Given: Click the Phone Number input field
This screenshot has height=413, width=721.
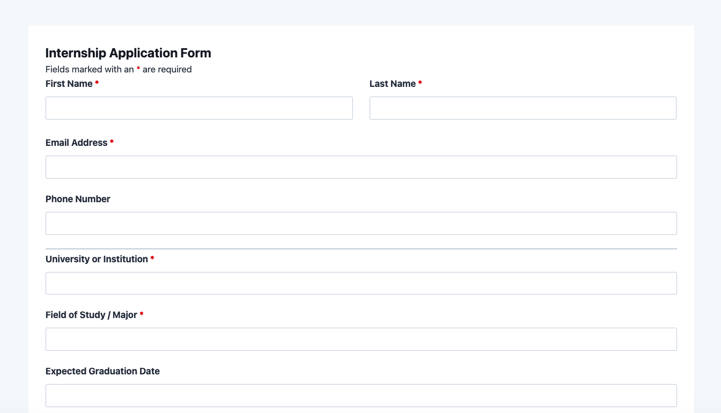Looking at the screenshot, I should point(361,223).
